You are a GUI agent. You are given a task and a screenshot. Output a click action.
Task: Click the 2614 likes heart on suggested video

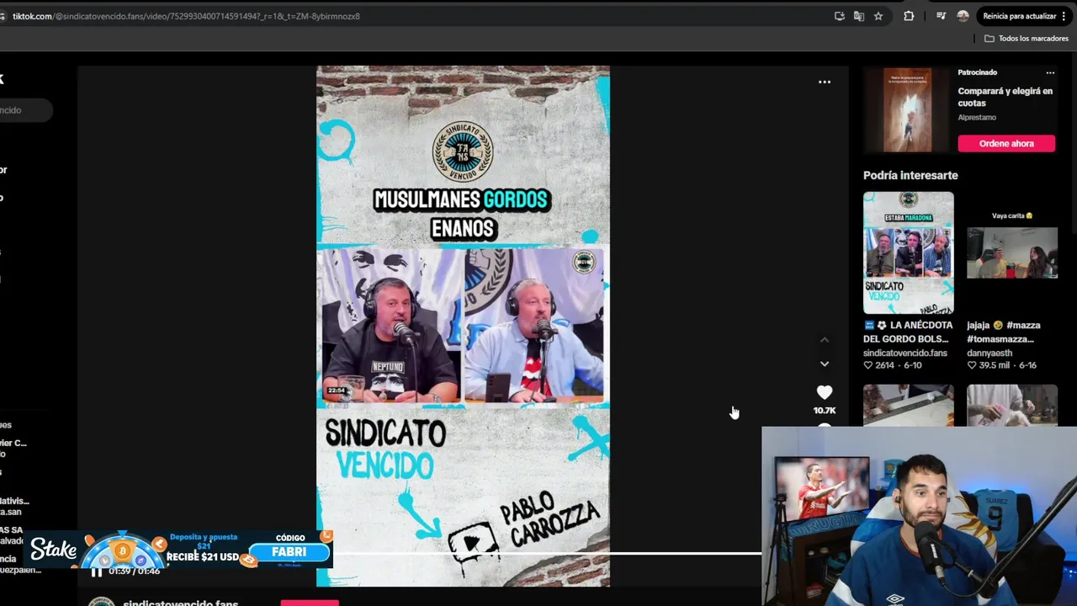[868, 365]
